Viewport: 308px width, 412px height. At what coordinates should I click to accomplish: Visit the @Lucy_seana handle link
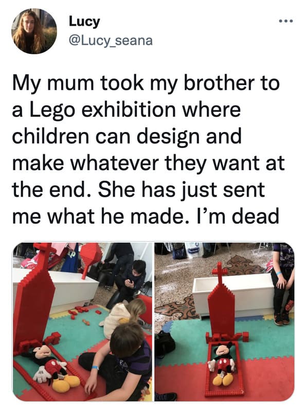click(x=110, y=40)
